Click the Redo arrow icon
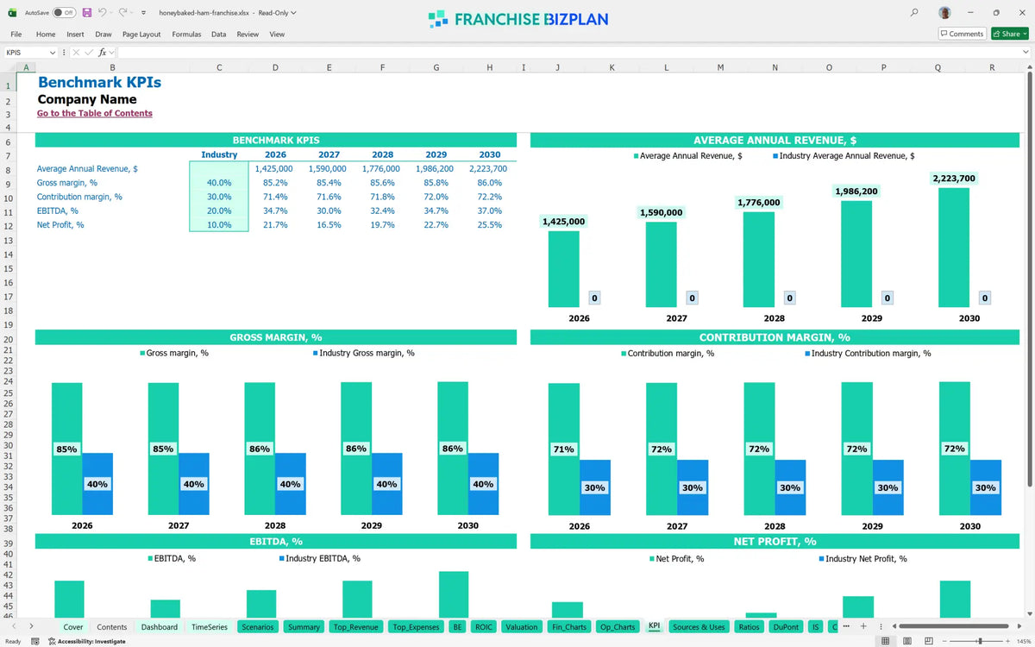Screen dimensions: 1035x647 122,13
